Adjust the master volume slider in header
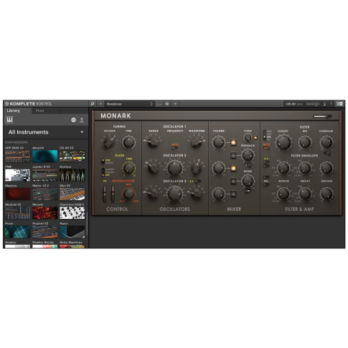The width and height of the screenshot is (348, 348). pyautogui.click(x=313, y=104)
